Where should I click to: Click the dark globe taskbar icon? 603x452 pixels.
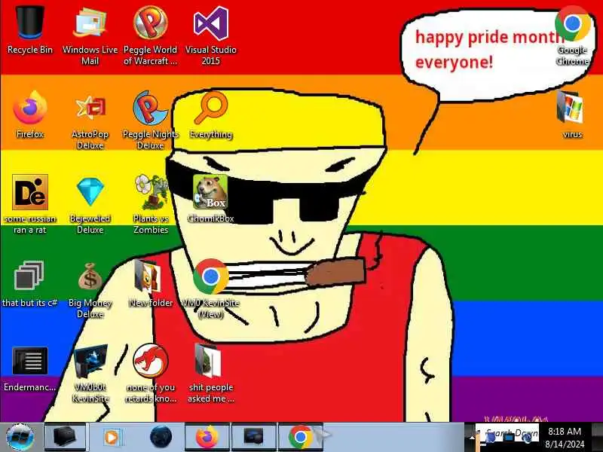[x=161, y=437]
